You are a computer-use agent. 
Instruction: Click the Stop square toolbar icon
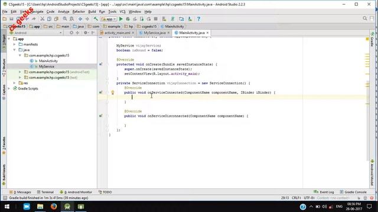click(x=156, y=19)
